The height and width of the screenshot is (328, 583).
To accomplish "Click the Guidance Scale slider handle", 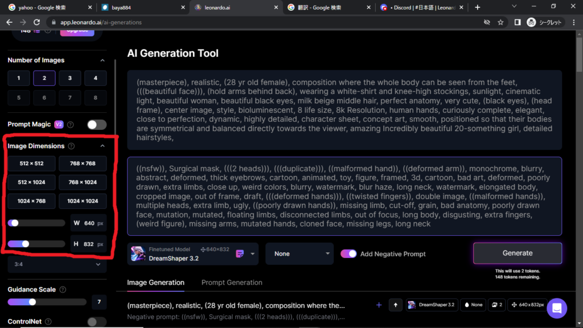I will coord(32,302).
